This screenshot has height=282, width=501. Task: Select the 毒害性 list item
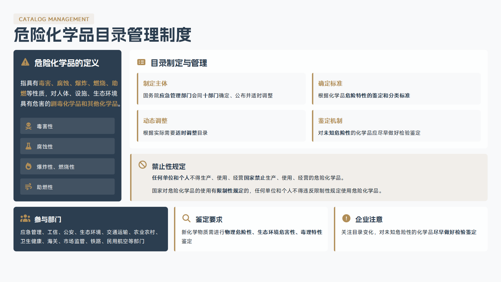[x=68, y=126]
